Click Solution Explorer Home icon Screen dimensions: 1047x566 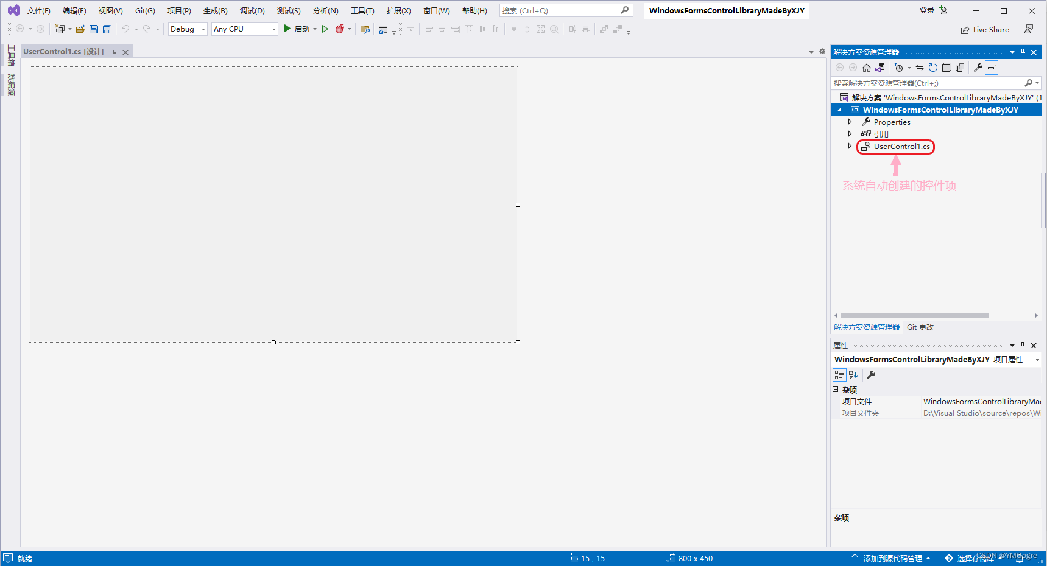pyautogui.click(x=867, y=68)
